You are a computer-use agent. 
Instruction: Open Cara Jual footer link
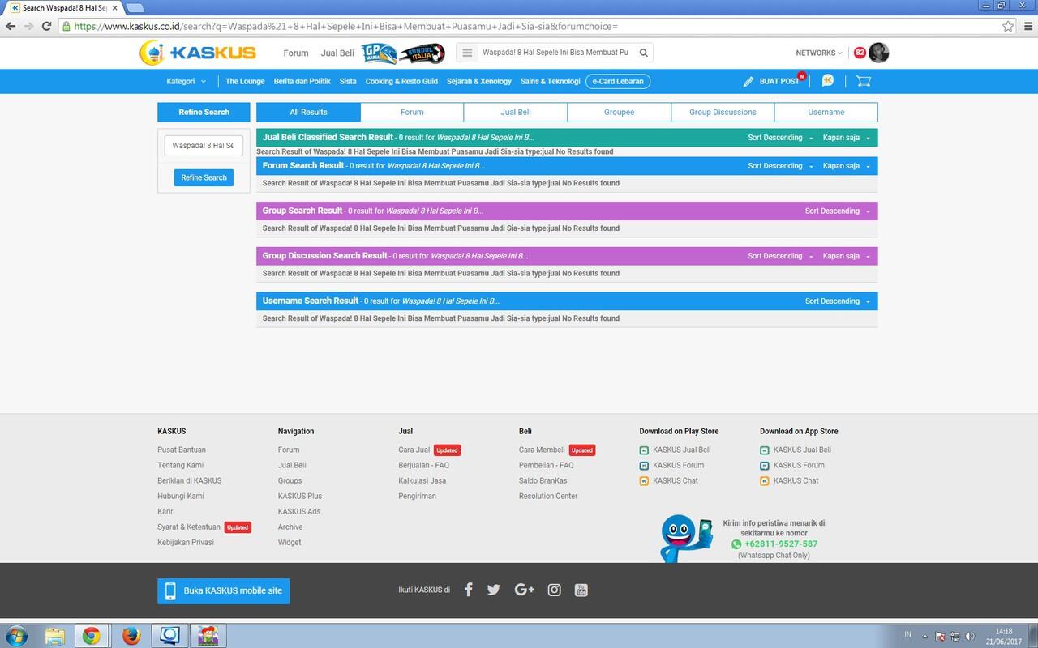pos(414,450)
